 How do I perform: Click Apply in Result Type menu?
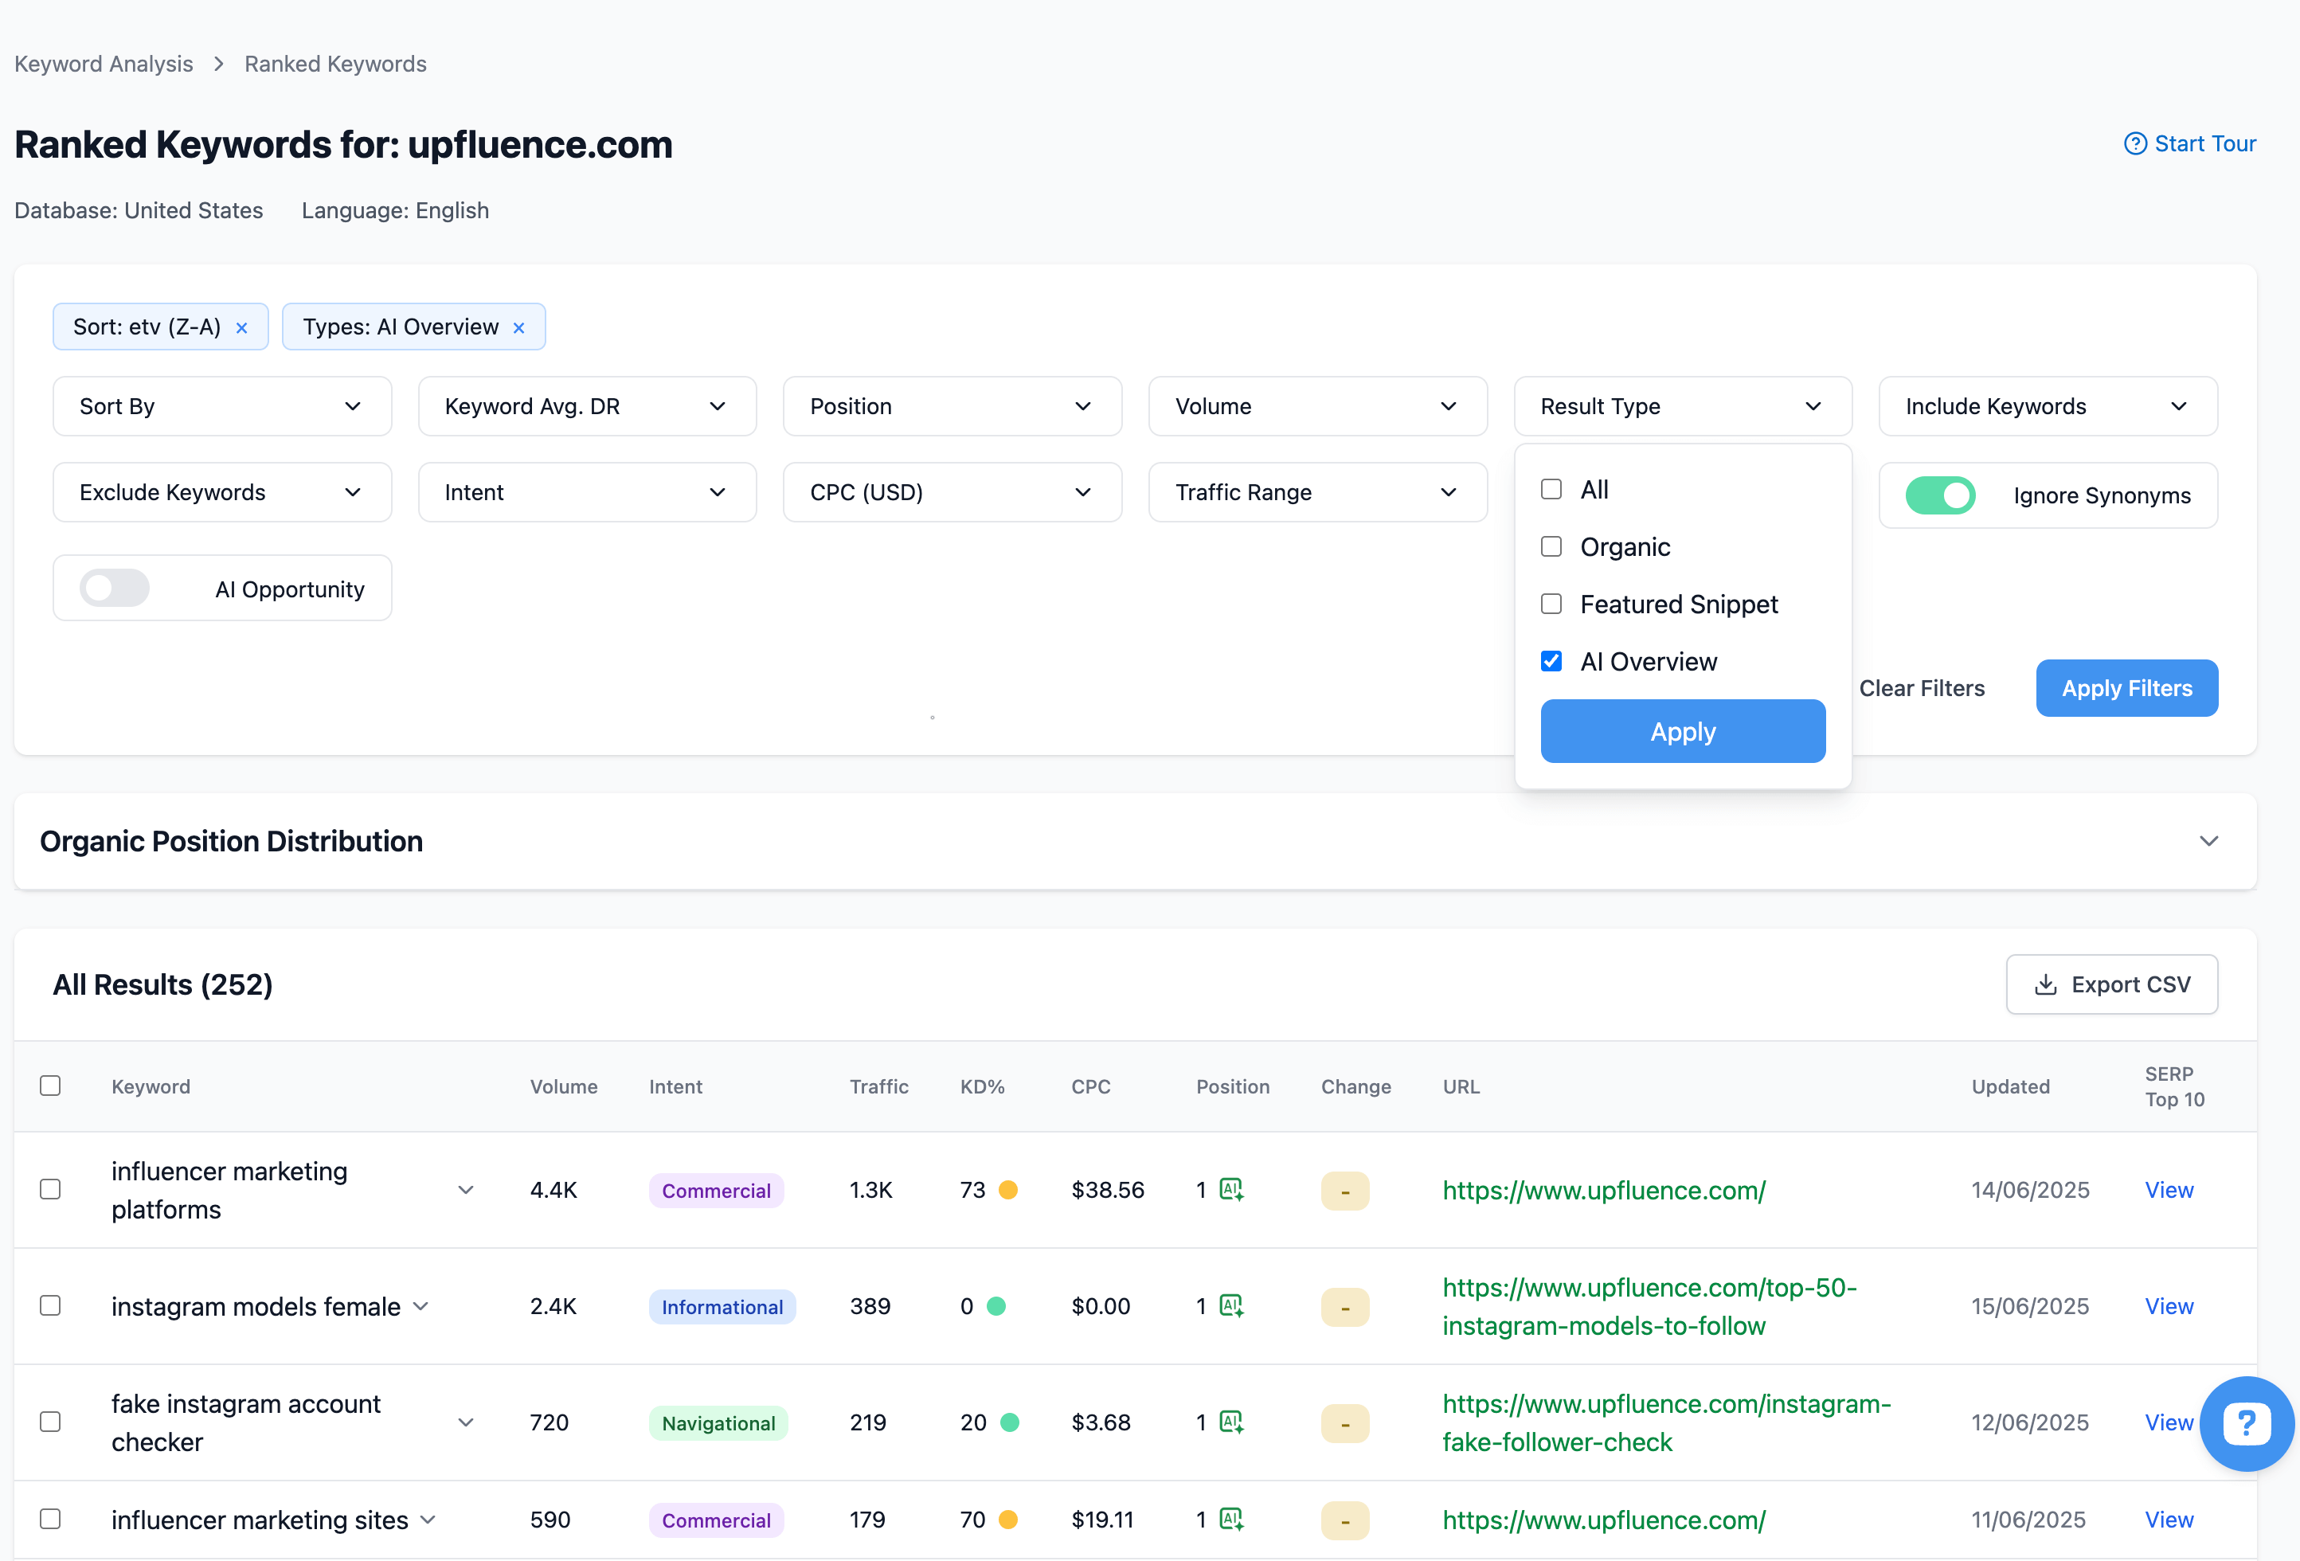[x=1683, y=731]
